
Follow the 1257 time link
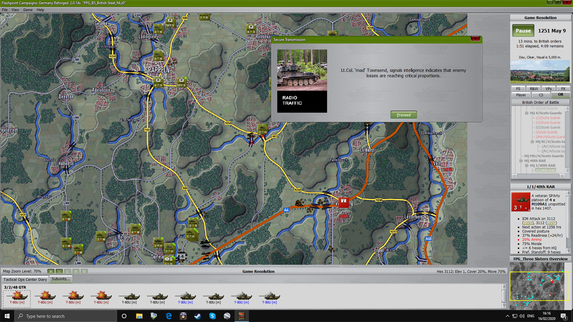550,222
